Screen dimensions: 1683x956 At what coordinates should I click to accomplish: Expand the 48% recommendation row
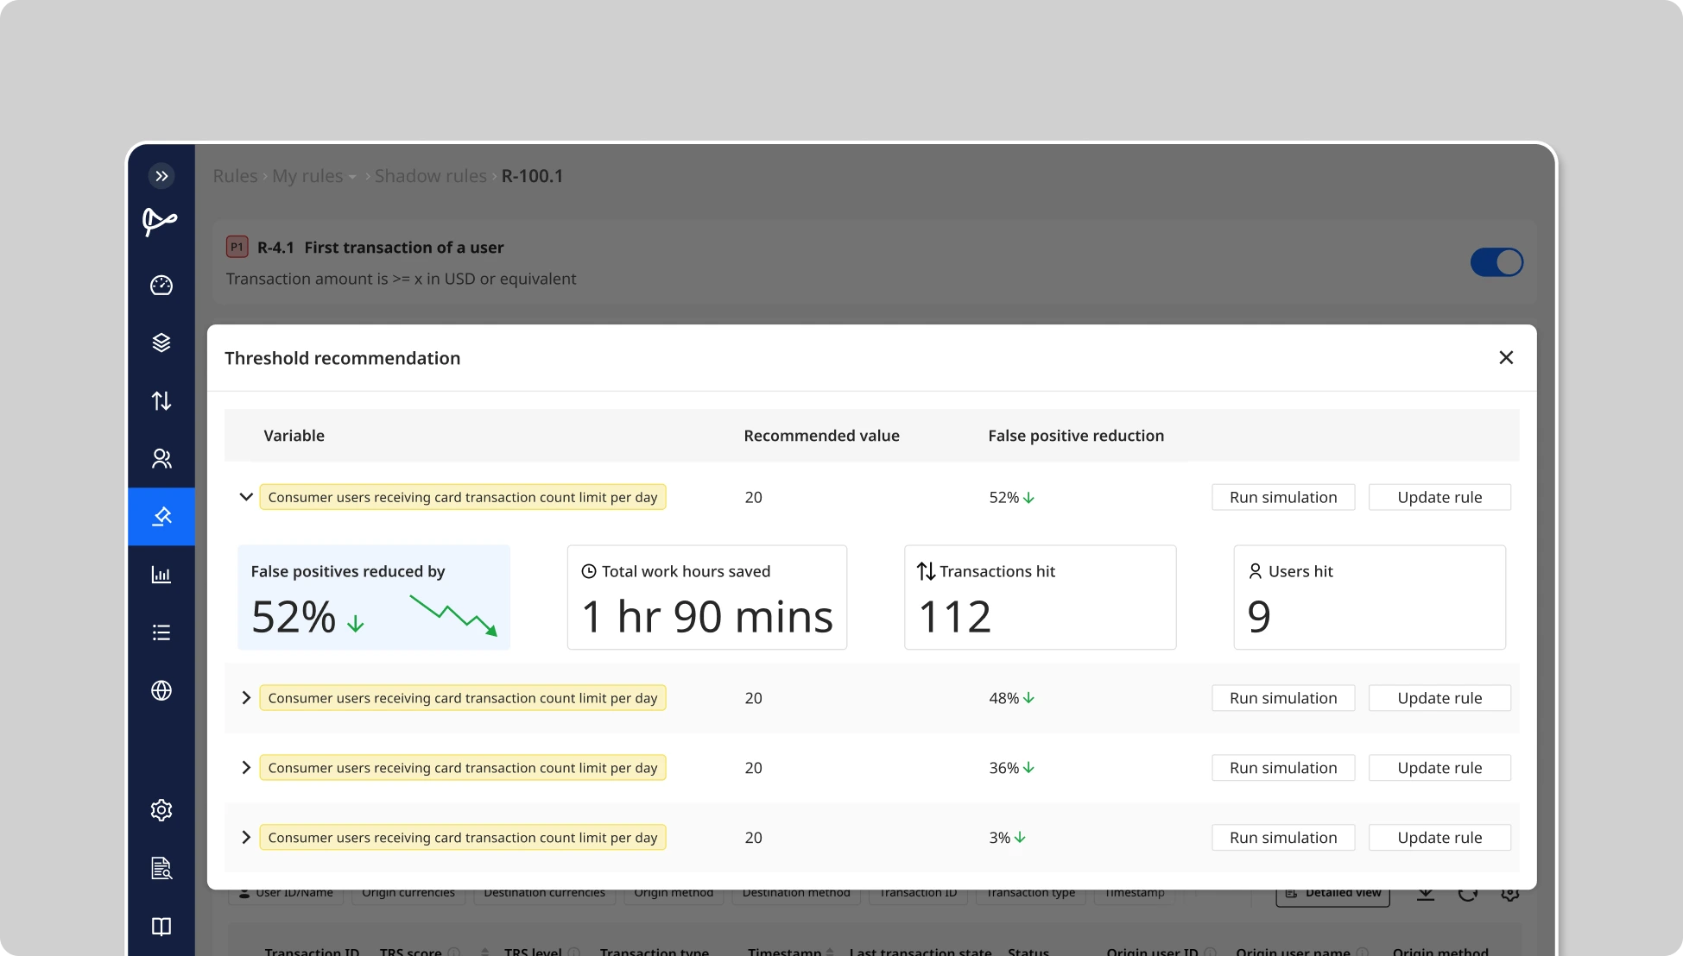coord(246,698)
